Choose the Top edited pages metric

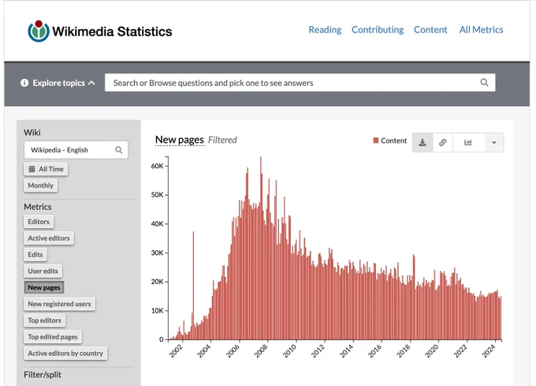pyautogui.click(x=53, y=337)
